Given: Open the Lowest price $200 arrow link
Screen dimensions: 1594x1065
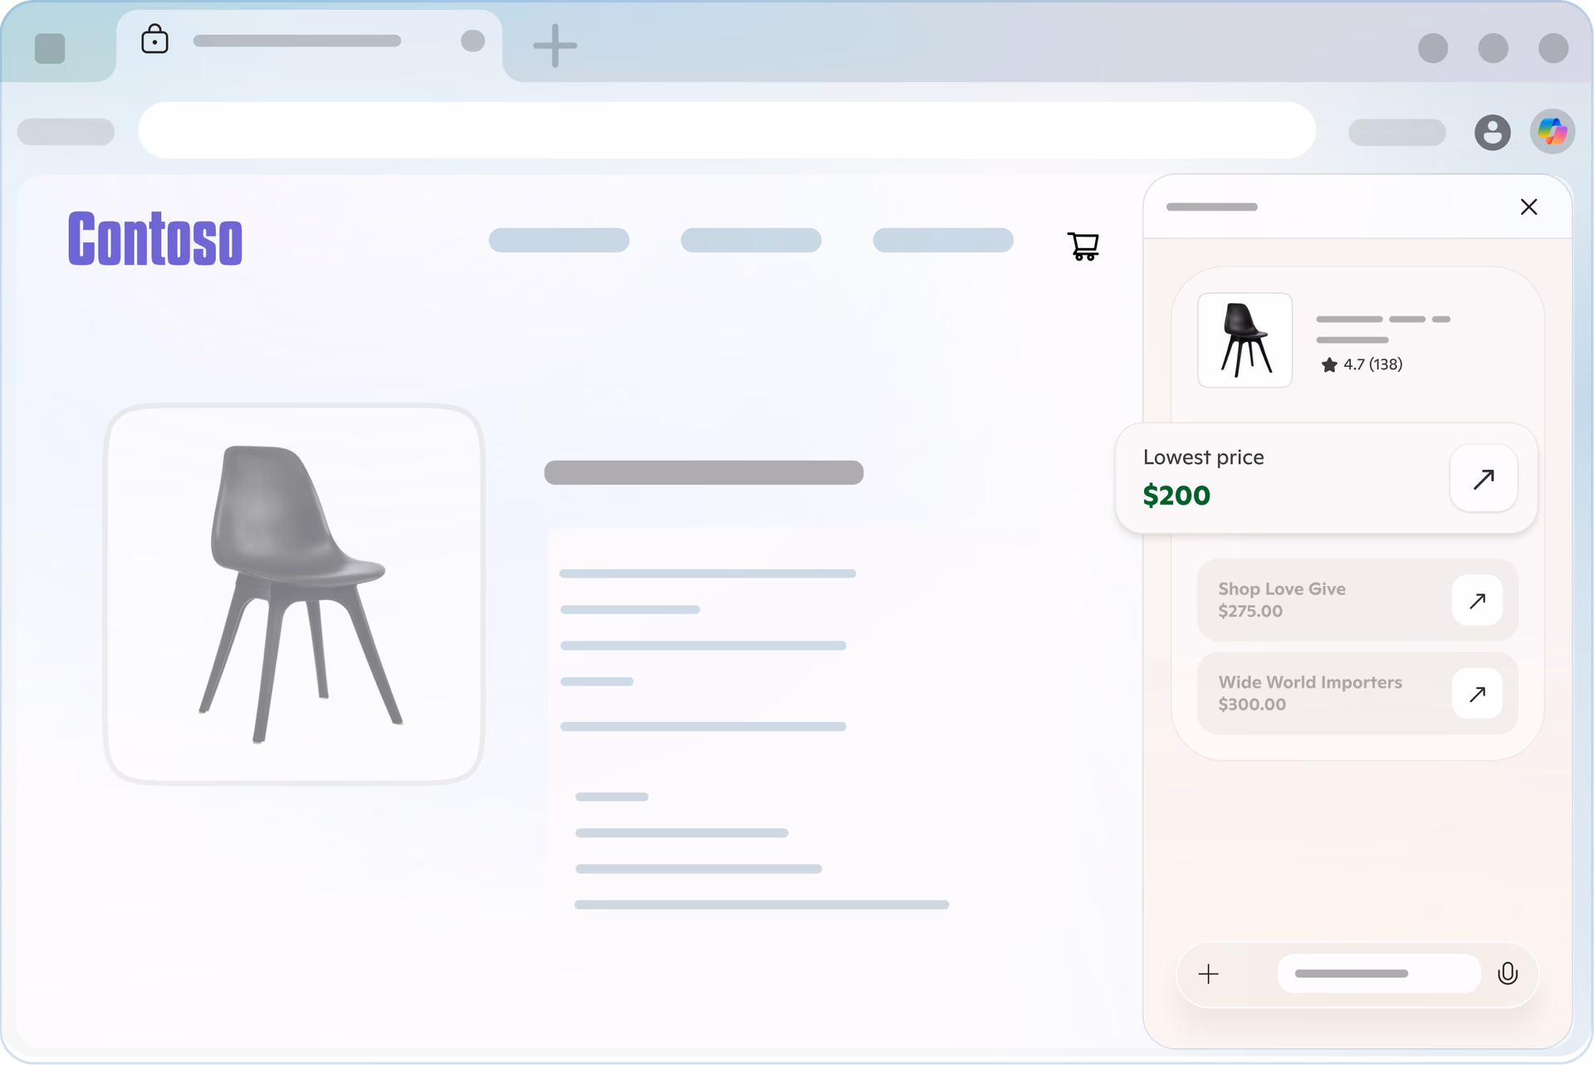Looking at the screenshot, I should (x=1484, y=478).
